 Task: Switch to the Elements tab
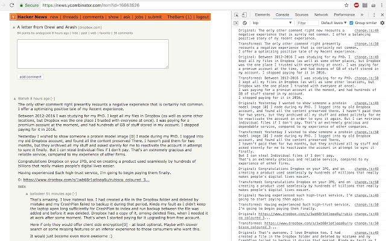(262, 14)
